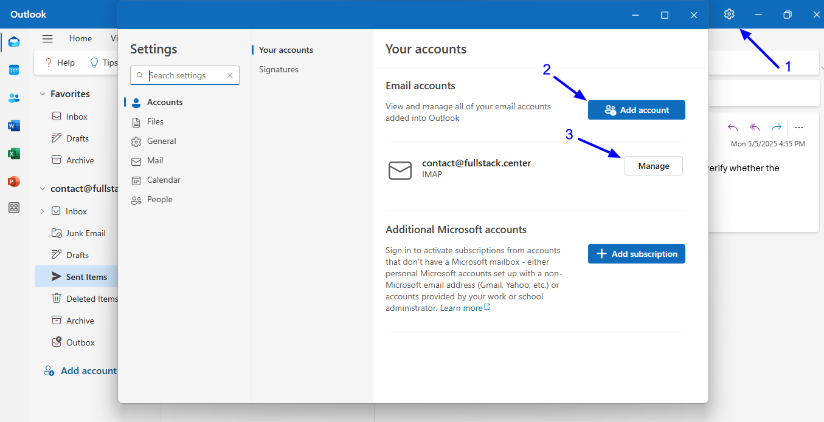
Task: Click the Forward arrow icon
Action: pyautogui.click(x=777, y=128)
